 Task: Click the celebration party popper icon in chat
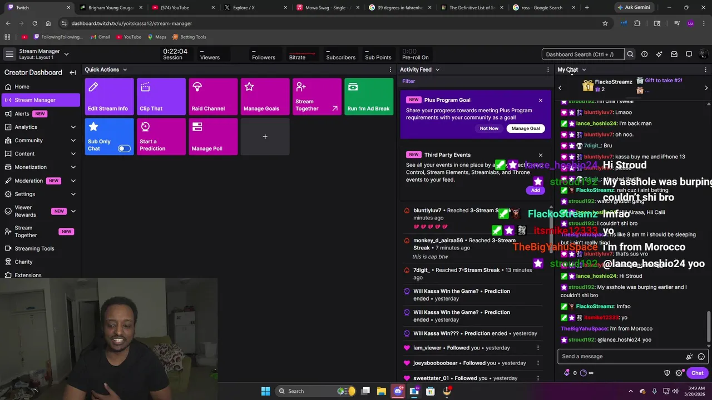point(689,357)
